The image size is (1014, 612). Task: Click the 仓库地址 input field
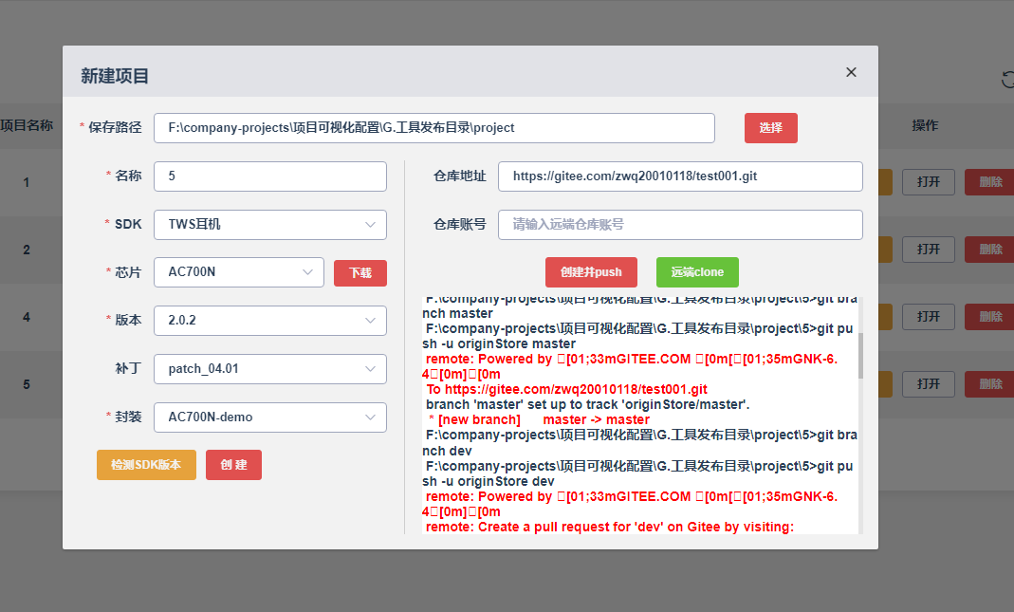point(680,176)
